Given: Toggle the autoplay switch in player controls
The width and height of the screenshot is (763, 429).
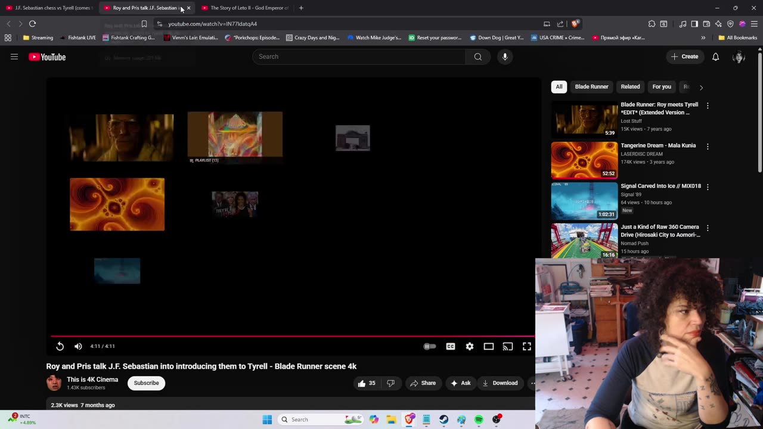Looking at the screenshot, I should pos(430,346).
